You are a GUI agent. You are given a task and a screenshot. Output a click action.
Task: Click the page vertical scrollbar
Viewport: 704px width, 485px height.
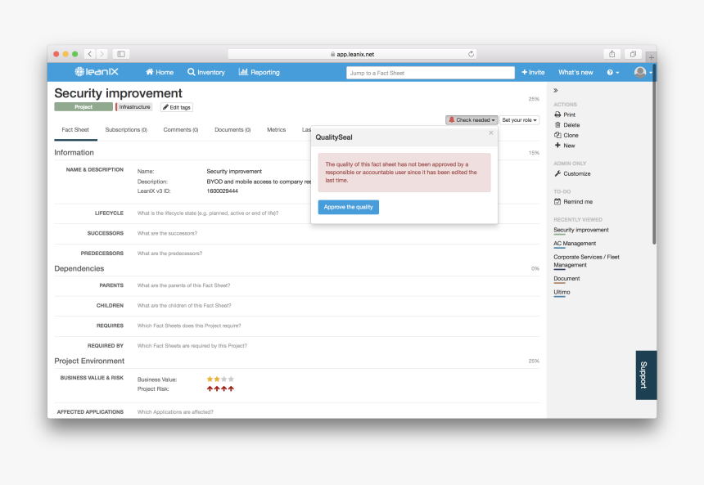pyautogui.click(x=654, y=155)
